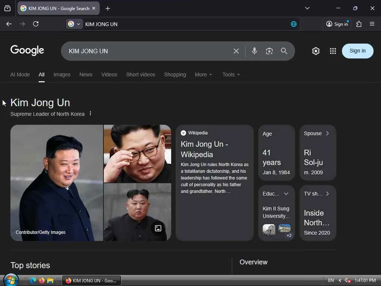This screenshot has height=286, width=381.
Task: Open Google quick settings gear
Action: coord(316,51)
